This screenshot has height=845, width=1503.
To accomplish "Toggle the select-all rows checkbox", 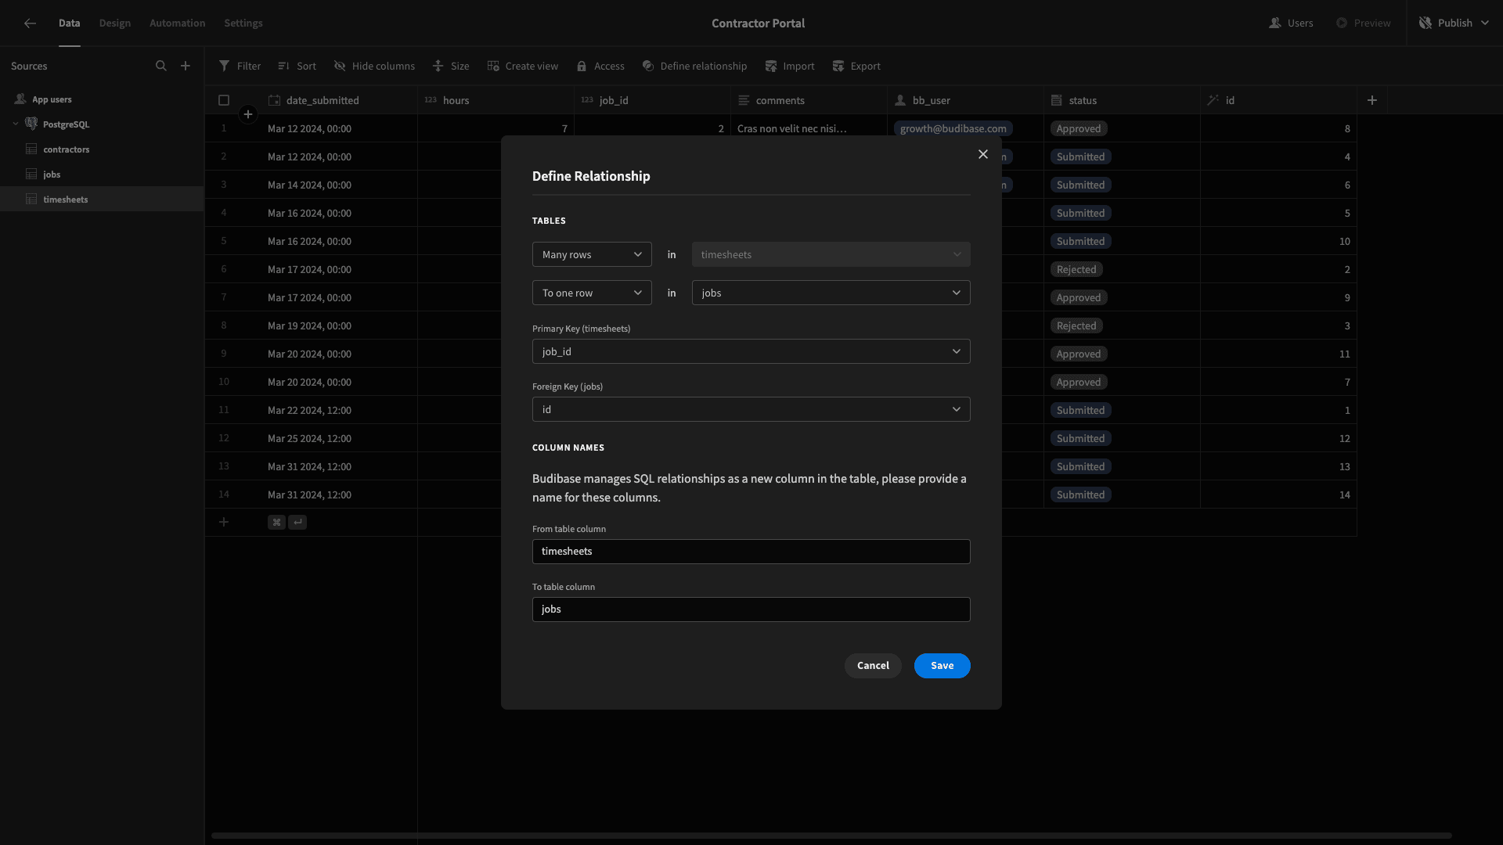I will click(x=224, y=100).
